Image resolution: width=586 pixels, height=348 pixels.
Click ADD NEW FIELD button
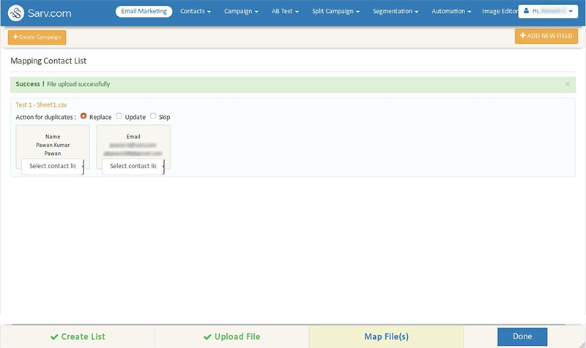coord(546,36)
